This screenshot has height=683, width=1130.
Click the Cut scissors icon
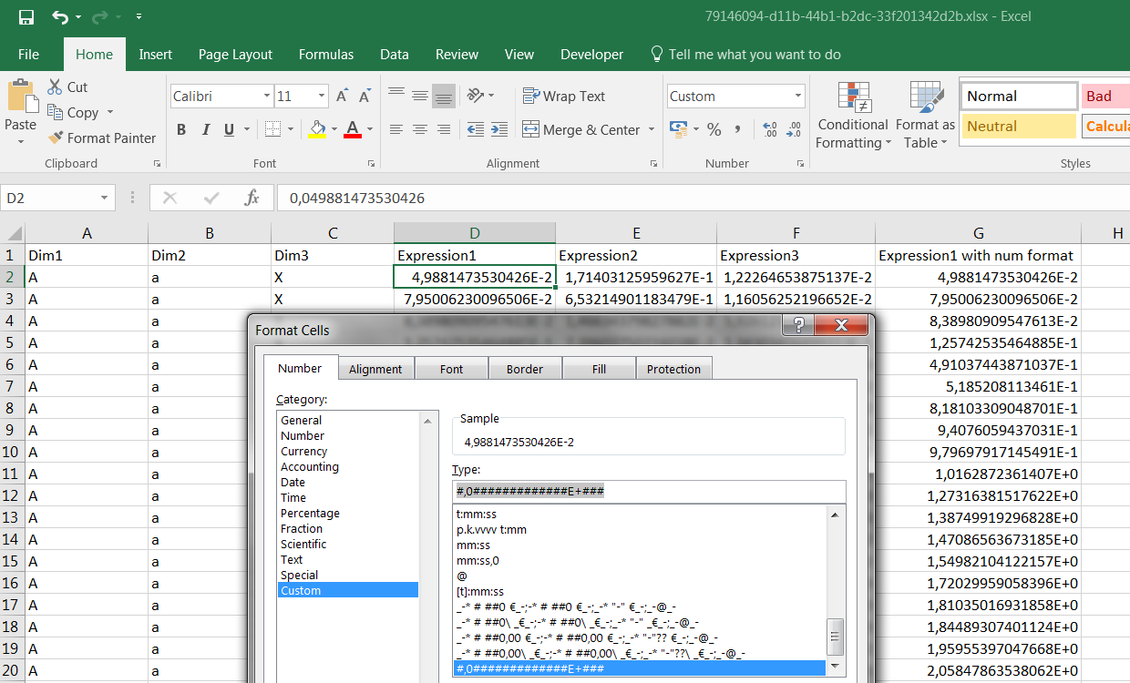click(x=55, y=87)
